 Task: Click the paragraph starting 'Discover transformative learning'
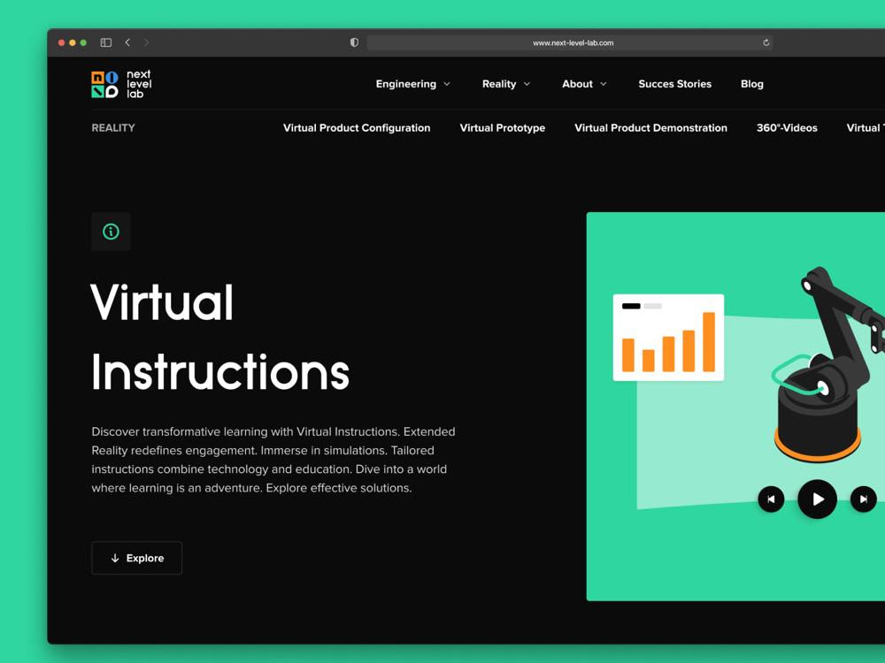coord(273,460)
